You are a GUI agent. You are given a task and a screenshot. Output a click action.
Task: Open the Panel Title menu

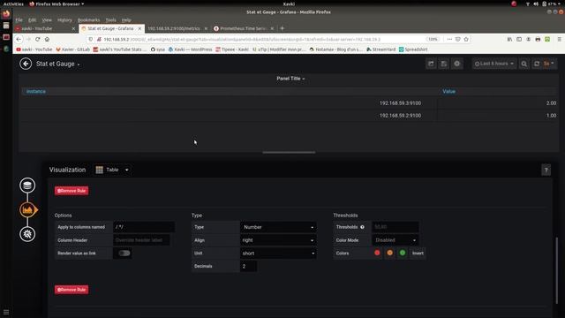pyautogui.click(x=290, y=79)
